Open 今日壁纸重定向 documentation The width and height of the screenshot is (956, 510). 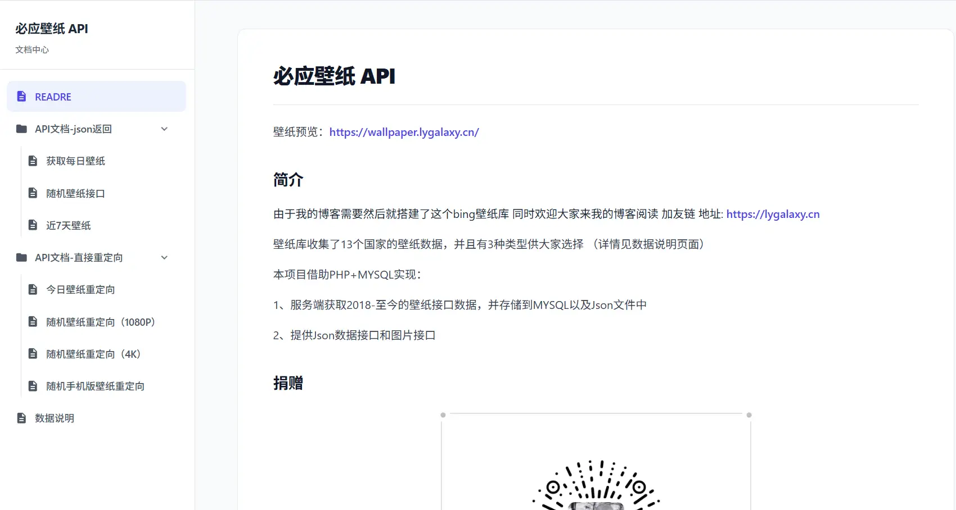click(x=80, y=290)
